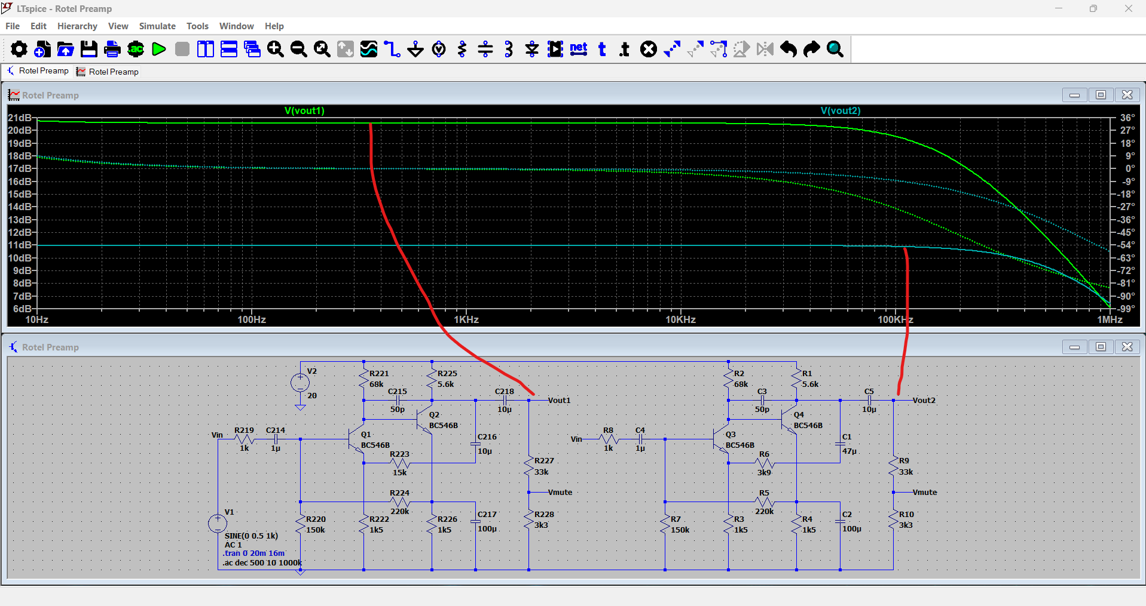The image size is (1146, 606).
Task: Close the waveform plot sub-window
Action: coord(1127,95)
